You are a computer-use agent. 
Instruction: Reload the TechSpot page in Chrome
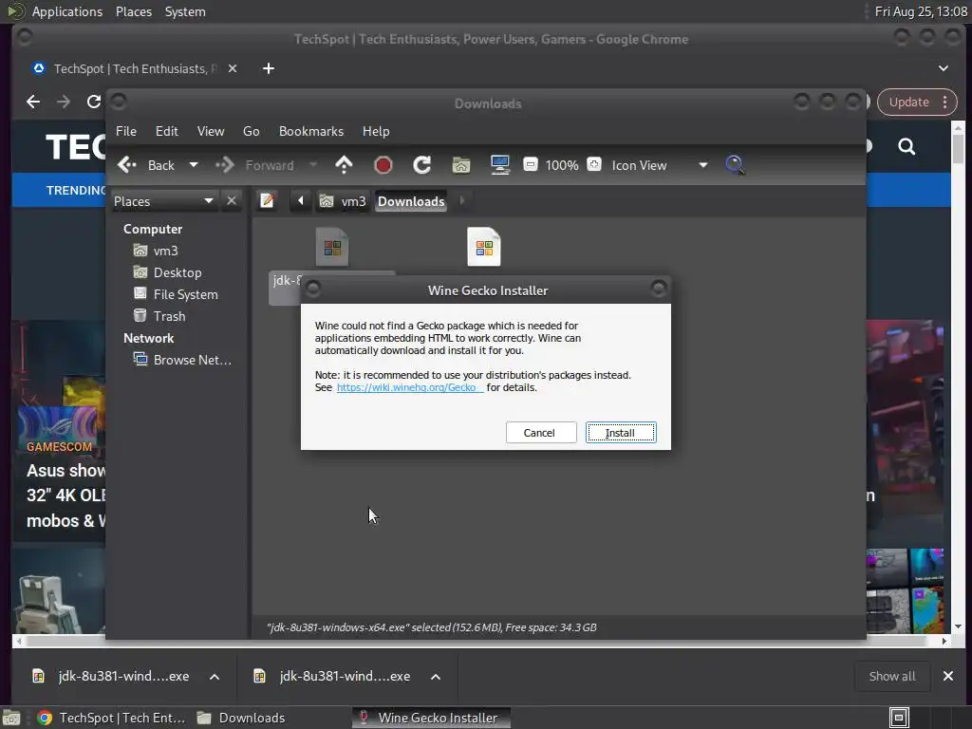pos(94,102)
